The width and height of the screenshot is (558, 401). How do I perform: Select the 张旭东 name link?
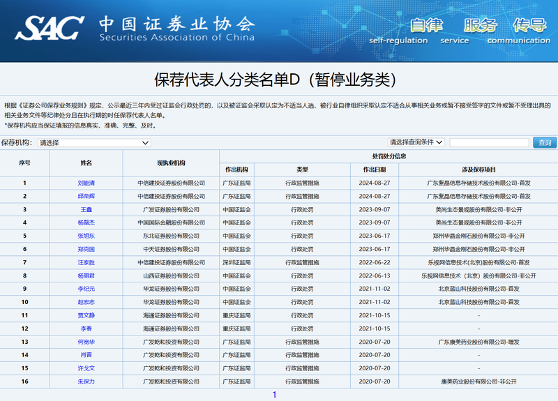86,236
